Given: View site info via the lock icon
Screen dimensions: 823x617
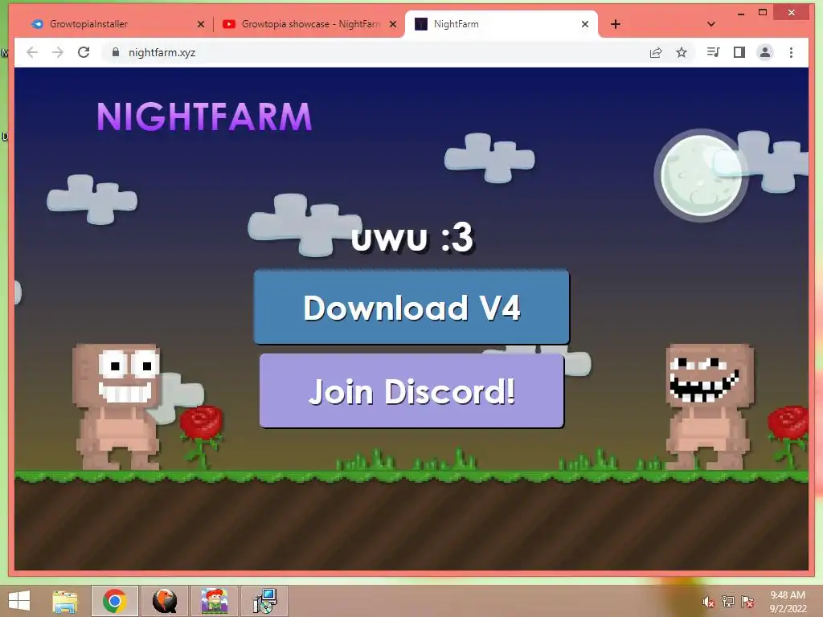Looking at the screenshot, I should [116, 52].
